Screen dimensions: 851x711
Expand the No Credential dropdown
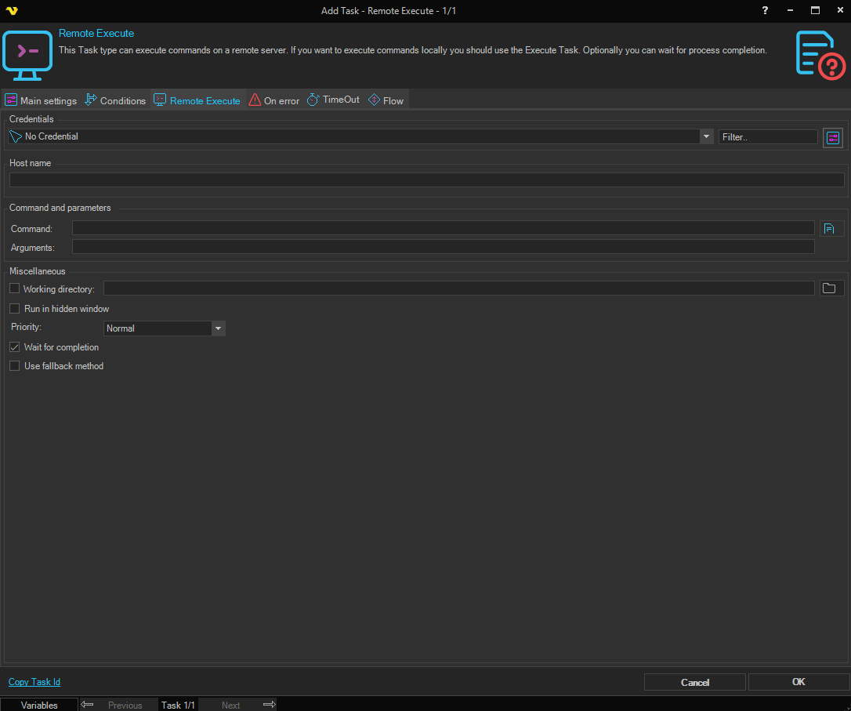pyautogui.click(x=706, y=136)
